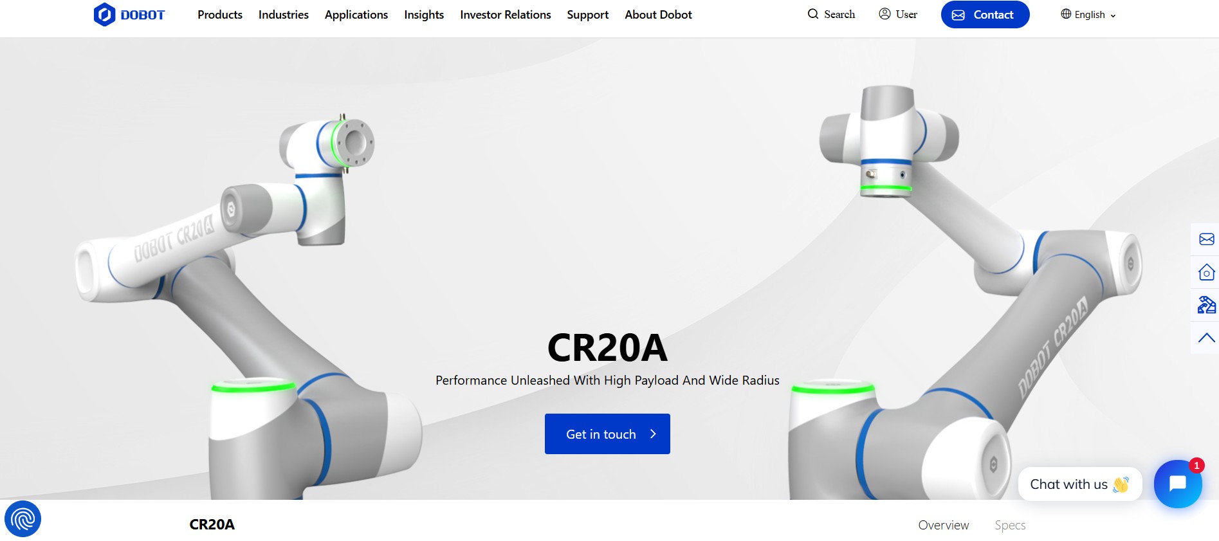Open Investor Relations menu
Viewport: 1219px width, 541px height.
pos(506,14)
